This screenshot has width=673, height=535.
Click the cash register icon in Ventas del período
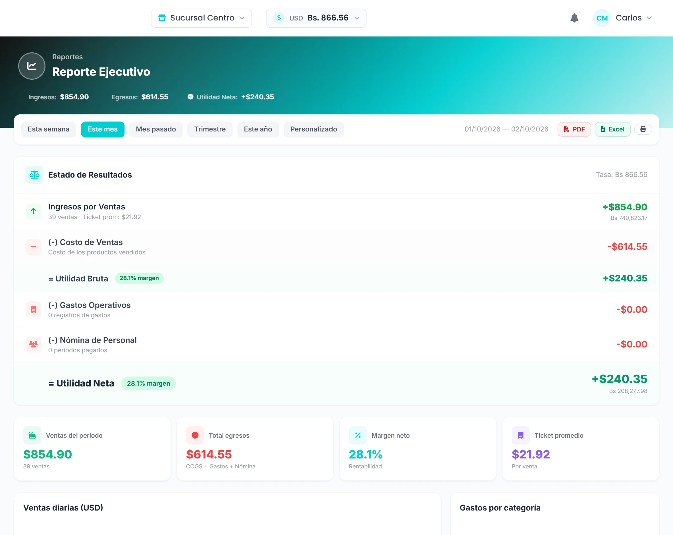coord(32,435)
